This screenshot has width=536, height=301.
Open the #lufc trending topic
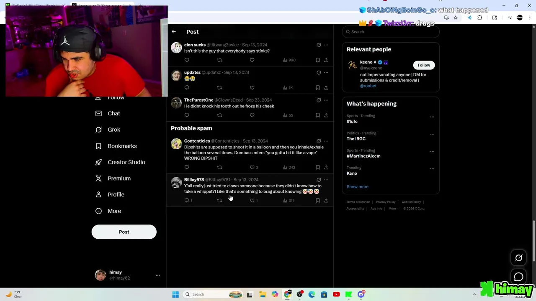[352, 122]
